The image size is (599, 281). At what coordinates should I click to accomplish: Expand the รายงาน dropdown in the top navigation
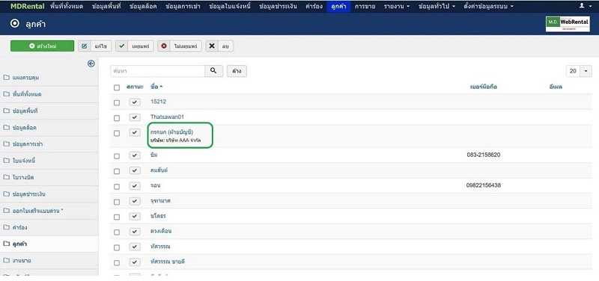point(397,6)
